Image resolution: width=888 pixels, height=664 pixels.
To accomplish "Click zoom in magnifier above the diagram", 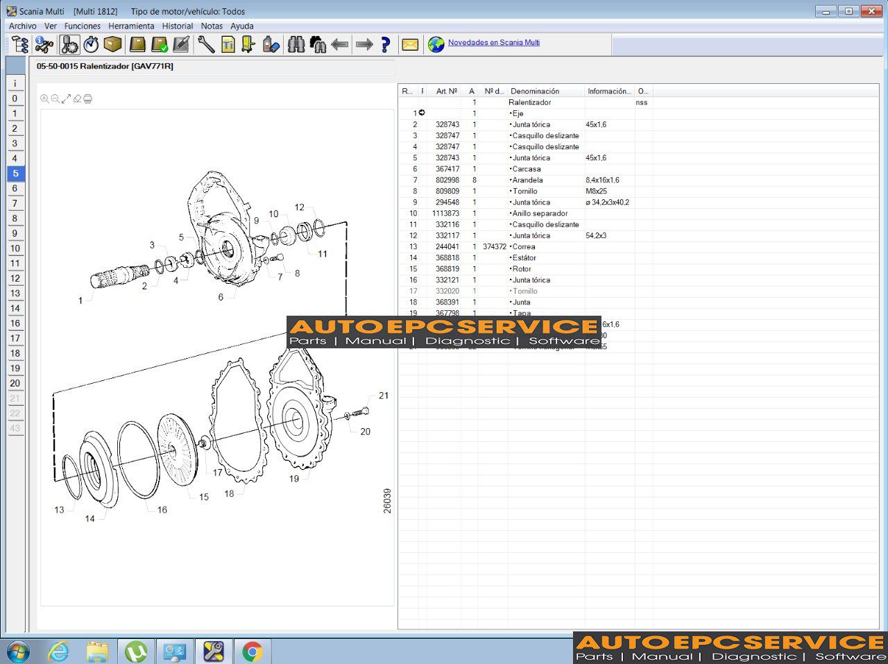I will tap(44, 99).
